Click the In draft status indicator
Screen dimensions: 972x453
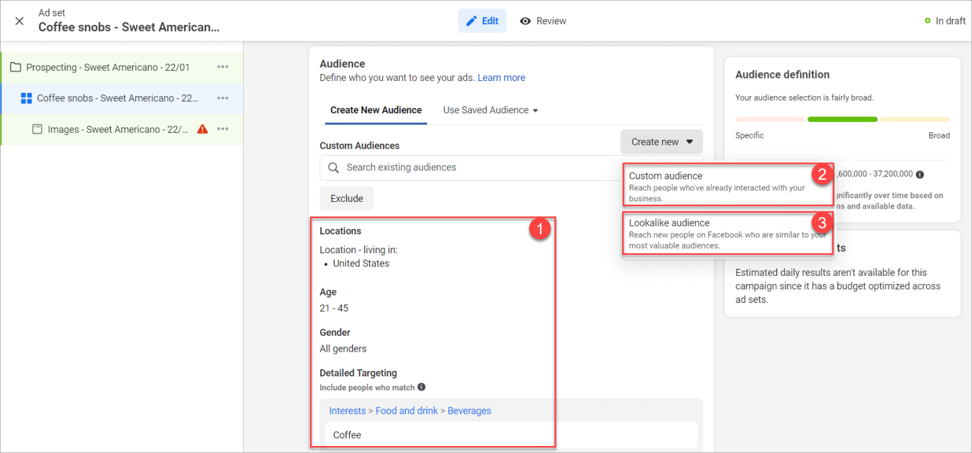[945, 20]
